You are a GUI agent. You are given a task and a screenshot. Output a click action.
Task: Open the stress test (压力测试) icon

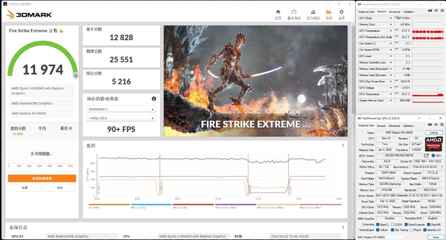pyautogui.click(x=313, y=12)
